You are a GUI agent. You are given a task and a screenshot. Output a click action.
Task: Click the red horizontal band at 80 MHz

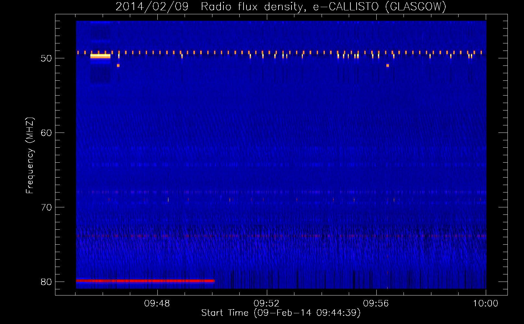tap(145, 281)
